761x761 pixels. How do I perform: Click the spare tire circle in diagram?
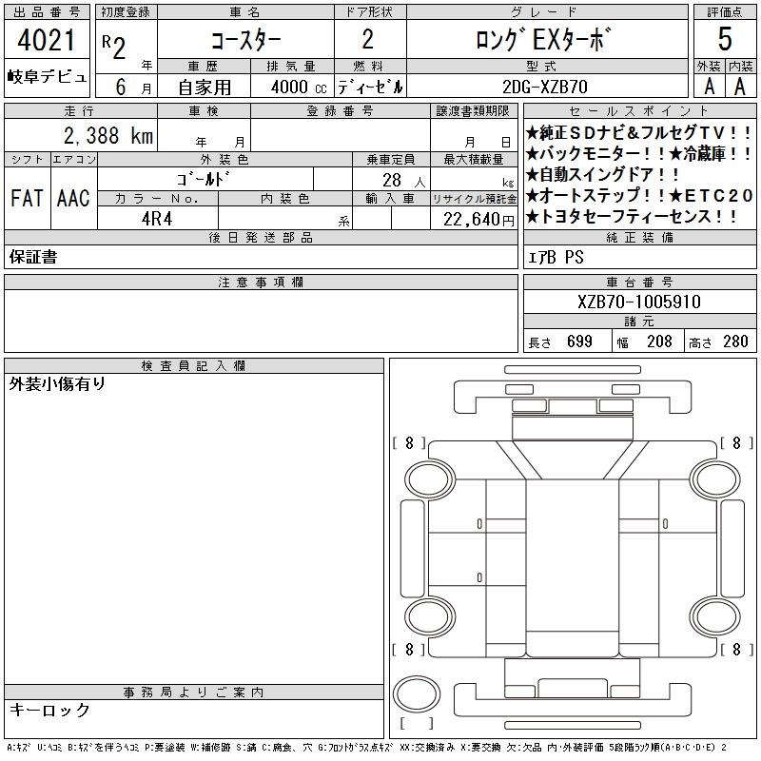(x=417, y=694)
